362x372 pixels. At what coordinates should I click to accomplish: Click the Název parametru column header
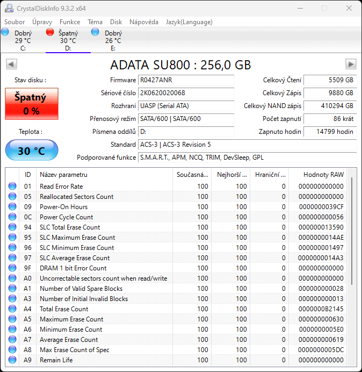tap(63, 175)
